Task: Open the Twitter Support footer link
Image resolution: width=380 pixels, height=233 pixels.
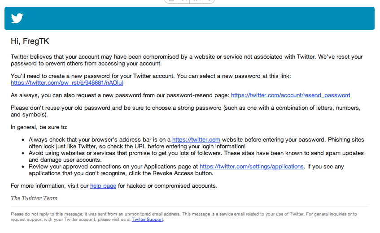Action: pos(147,220)
